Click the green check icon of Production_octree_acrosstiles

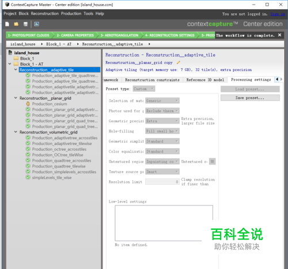(x=28, y=149)
